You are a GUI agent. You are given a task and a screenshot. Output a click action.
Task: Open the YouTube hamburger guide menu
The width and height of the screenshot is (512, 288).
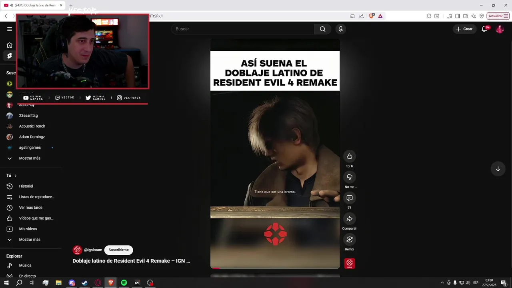[x=10, y=29]
